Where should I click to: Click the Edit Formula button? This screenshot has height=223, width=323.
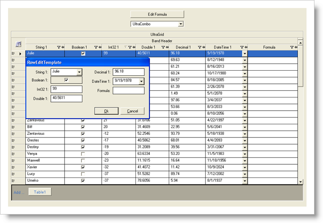pos(157,14)
